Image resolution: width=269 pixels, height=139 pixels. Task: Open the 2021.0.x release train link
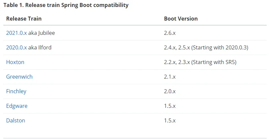[17, 33]
